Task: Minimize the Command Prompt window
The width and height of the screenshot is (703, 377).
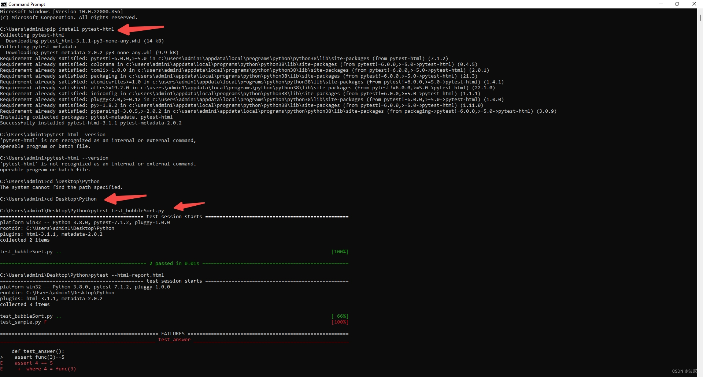Action: point(661,4)
